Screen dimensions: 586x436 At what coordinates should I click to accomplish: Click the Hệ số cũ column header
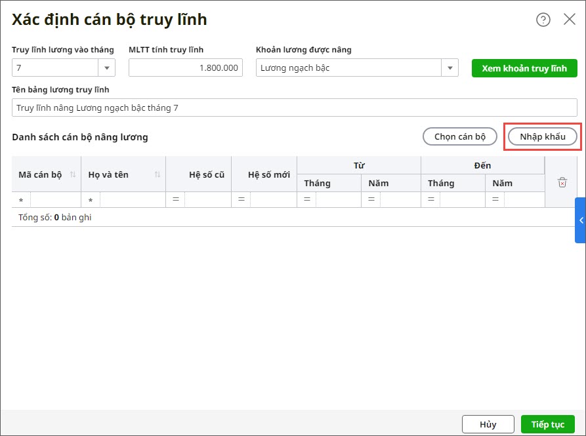[199, 174]
